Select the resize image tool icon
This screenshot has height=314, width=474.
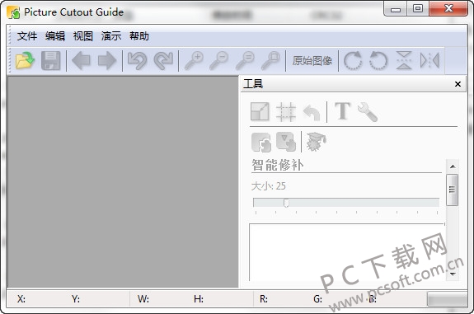(260, 111)
